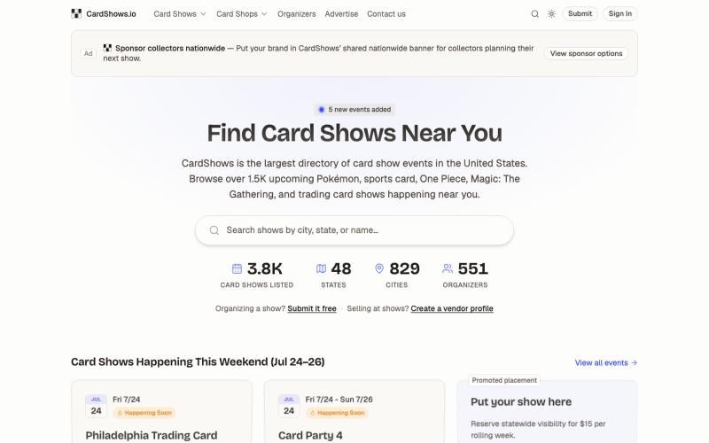Open 'Create a vendor profile' link
The width and height of the screenshot is (709, 443).
tap(452, 308)
